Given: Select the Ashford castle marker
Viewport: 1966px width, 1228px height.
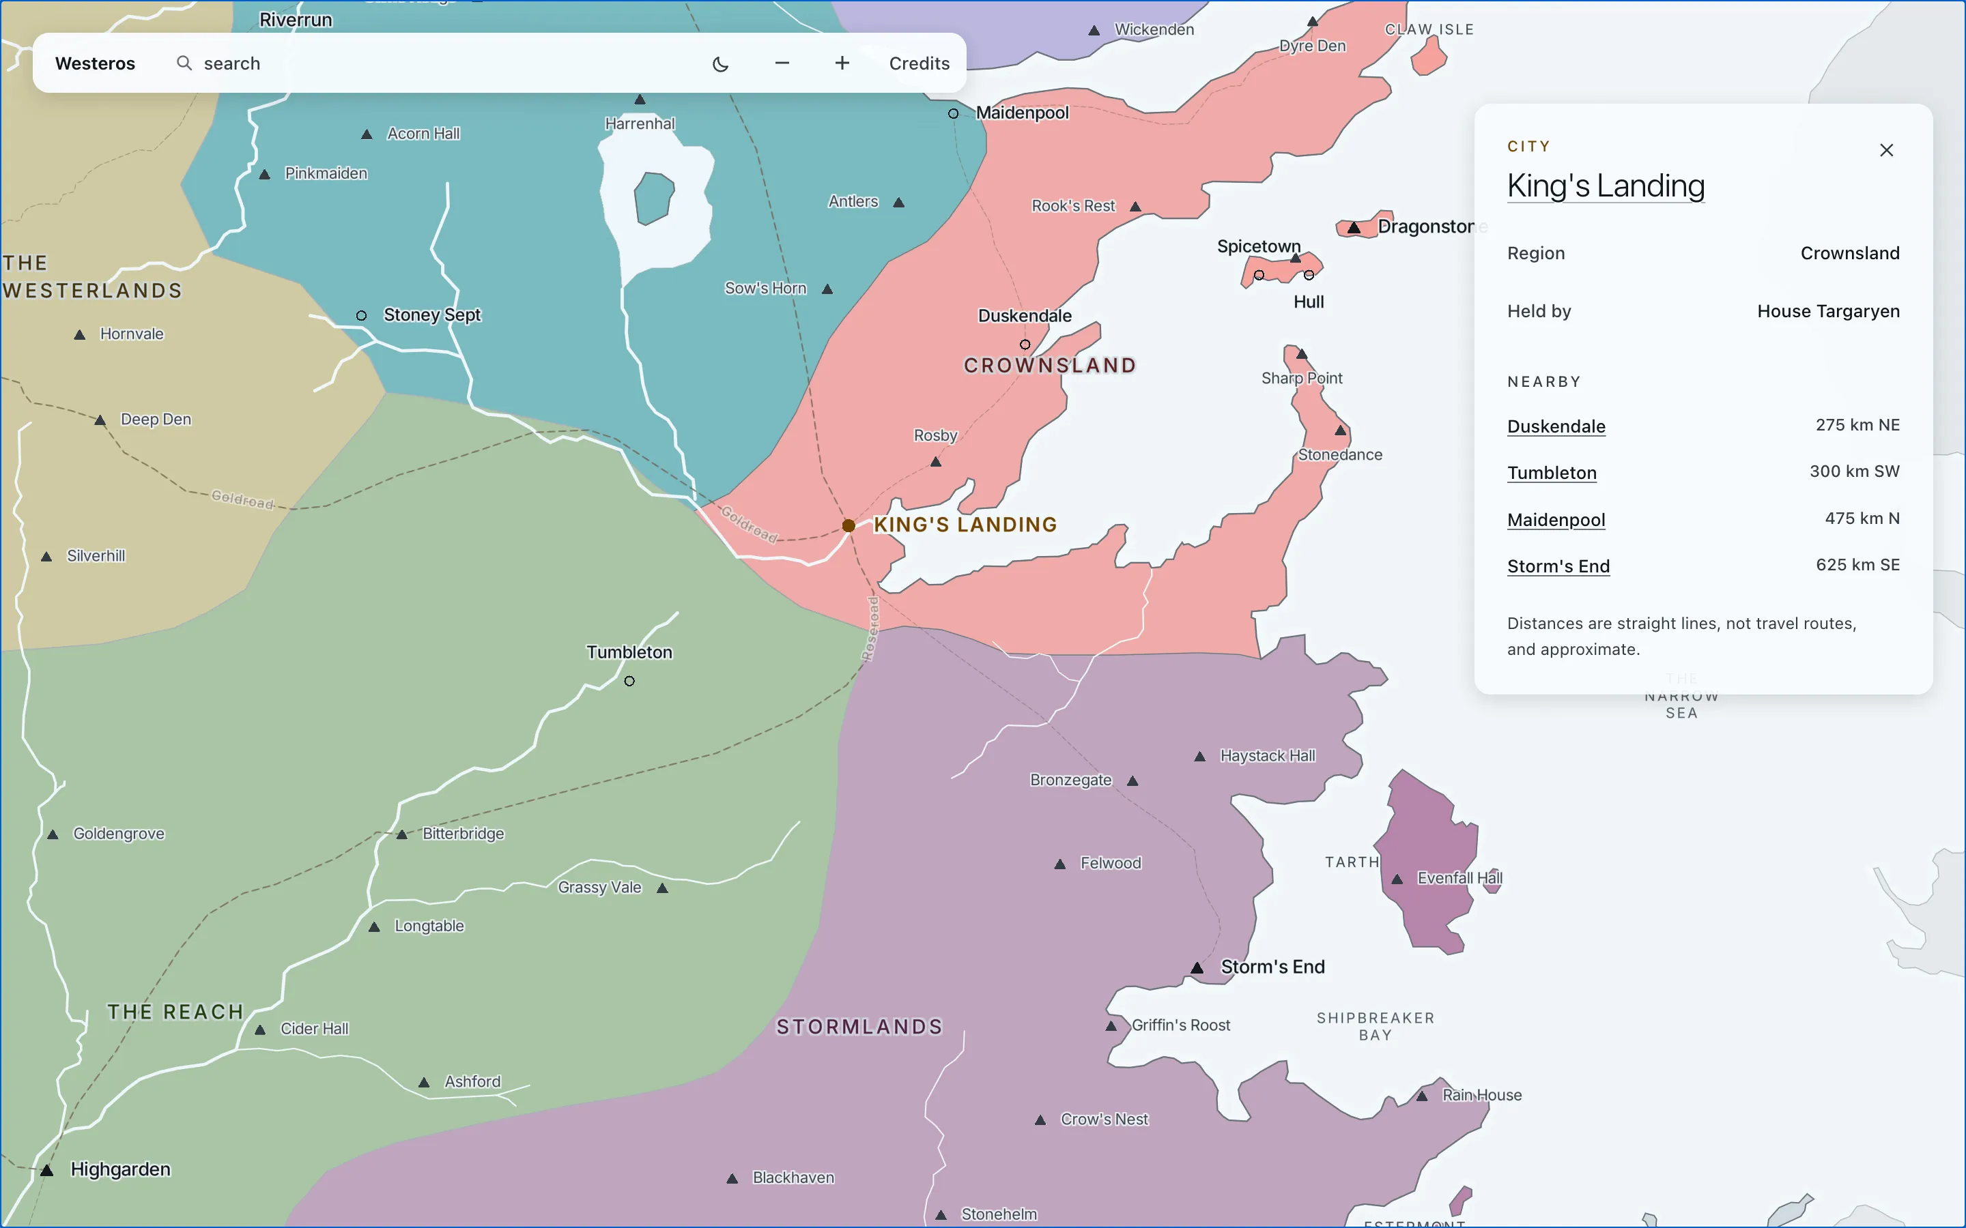Looking at the screenshot, I should (423, 1082).
